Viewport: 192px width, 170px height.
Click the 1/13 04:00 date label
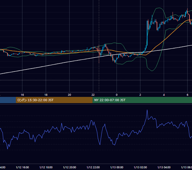164,167
